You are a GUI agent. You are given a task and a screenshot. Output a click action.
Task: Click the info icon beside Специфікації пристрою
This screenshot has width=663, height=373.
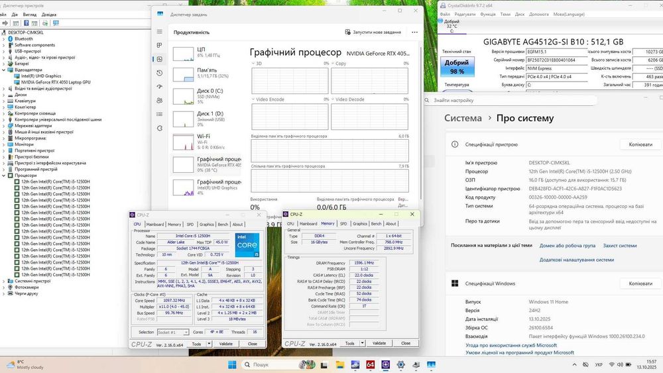point(455,144)
